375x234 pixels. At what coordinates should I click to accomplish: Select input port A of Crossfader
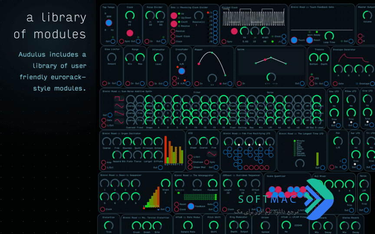point(174,78)
